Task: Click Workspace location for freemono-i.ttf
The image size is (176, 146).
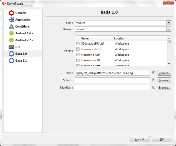Action: [122, 55]
